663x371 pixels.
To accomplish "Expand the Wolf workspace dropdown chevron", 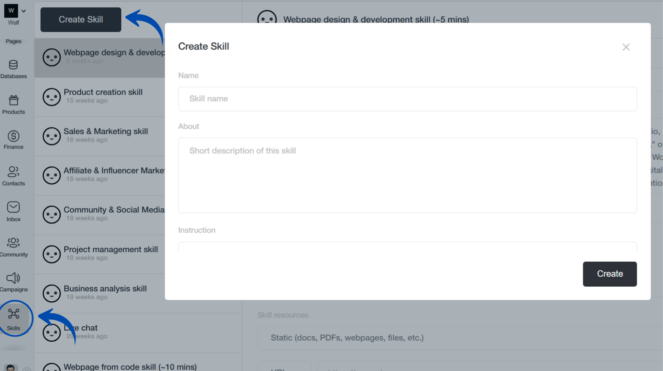I will point(24,11).
